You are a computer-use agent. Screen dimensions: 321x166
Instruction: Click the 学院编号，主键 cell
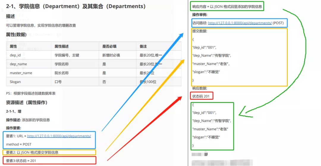75,55
